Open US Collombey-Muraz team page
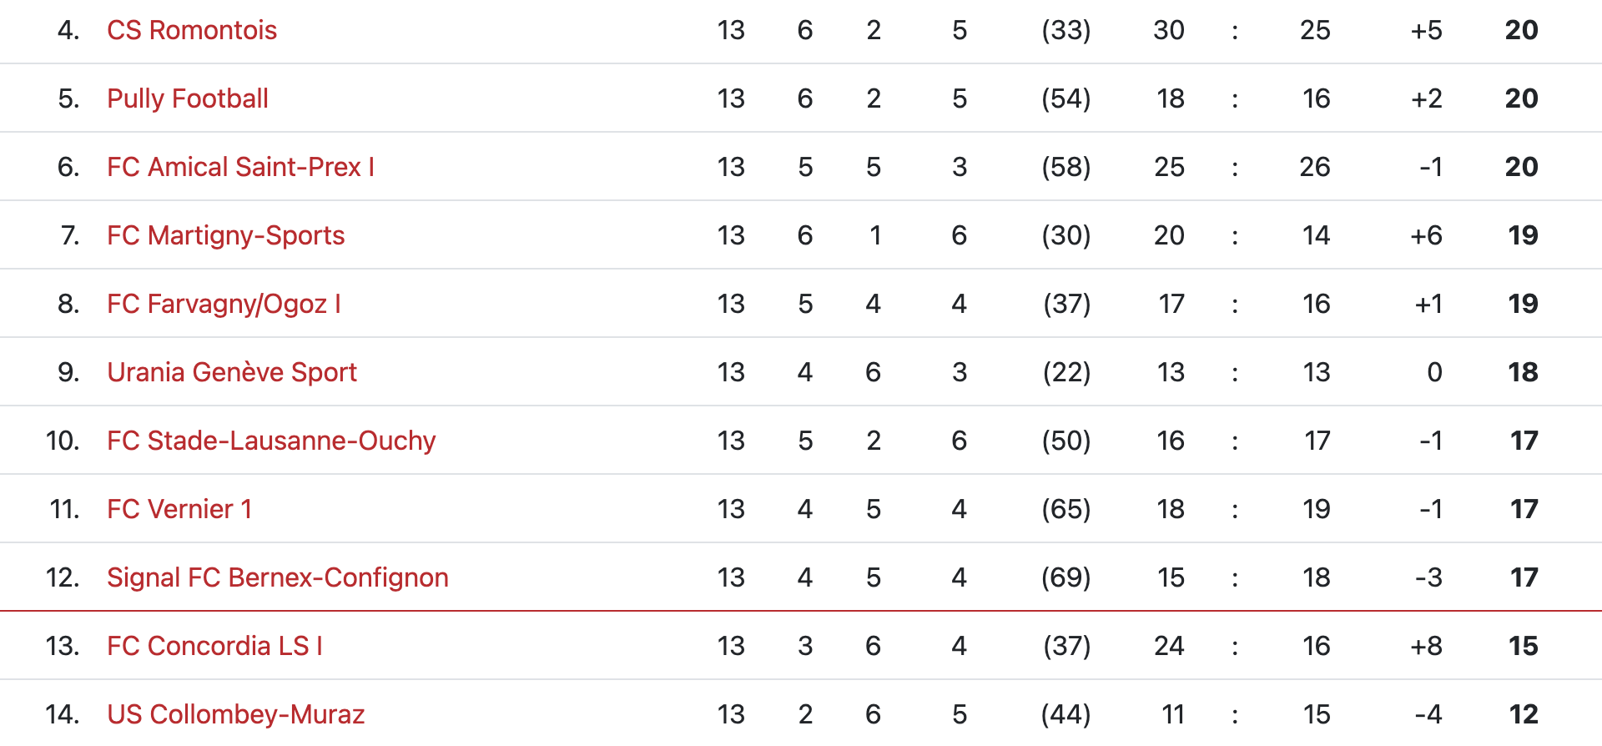Viewport: 1602px width, 746px height. point(236,715)
